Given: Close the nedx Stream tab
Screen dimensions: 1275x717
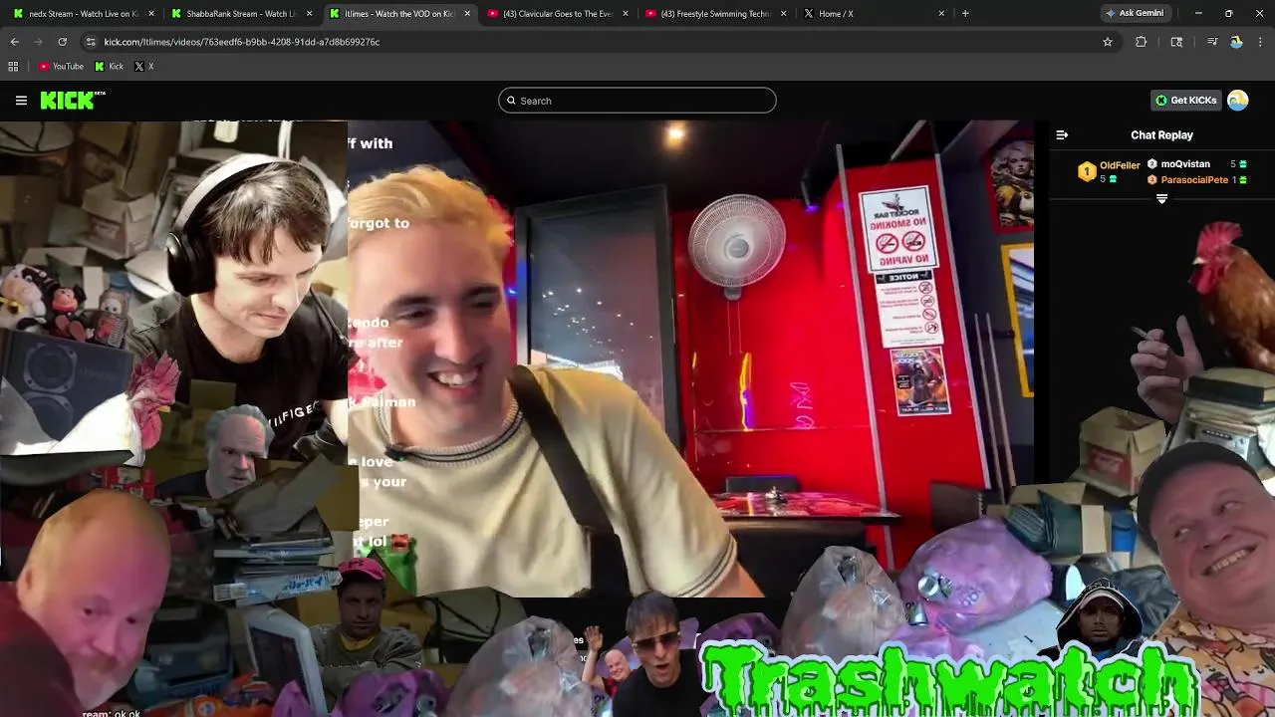Looking at the screenshot, I should pyautogui.click(x=151, y=14).
